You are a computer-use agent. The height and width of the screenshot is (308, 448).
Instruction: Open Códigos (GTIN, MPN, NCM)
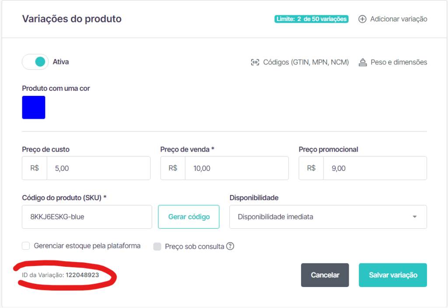(300, 62)
